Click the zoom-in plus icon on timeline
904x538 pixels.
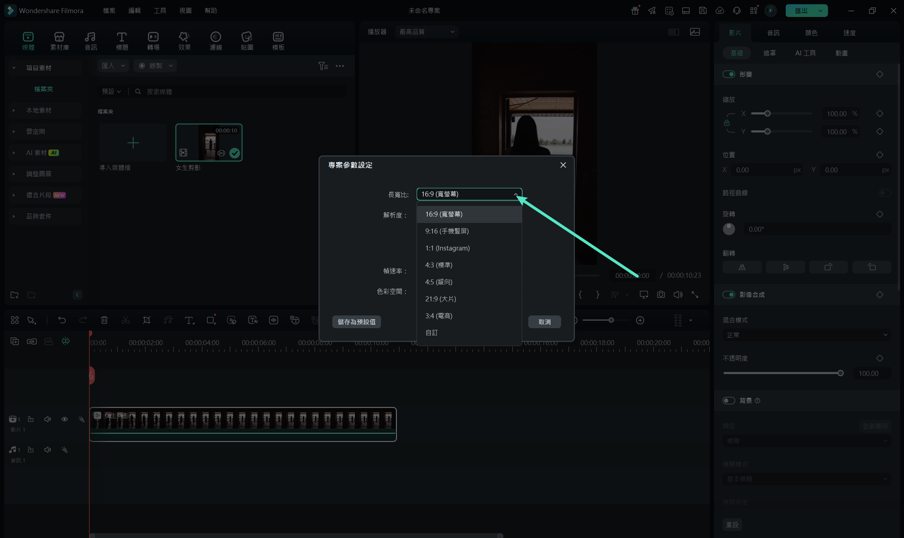tap(640, 320)
